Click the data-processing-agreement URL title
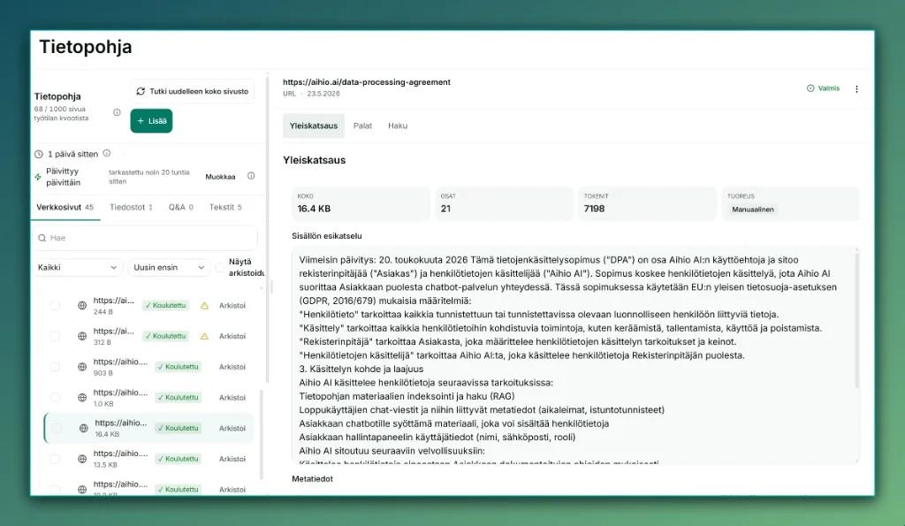The height and width of the screenshot is (526, 905). pyautogui.click(x=367, y=82)
